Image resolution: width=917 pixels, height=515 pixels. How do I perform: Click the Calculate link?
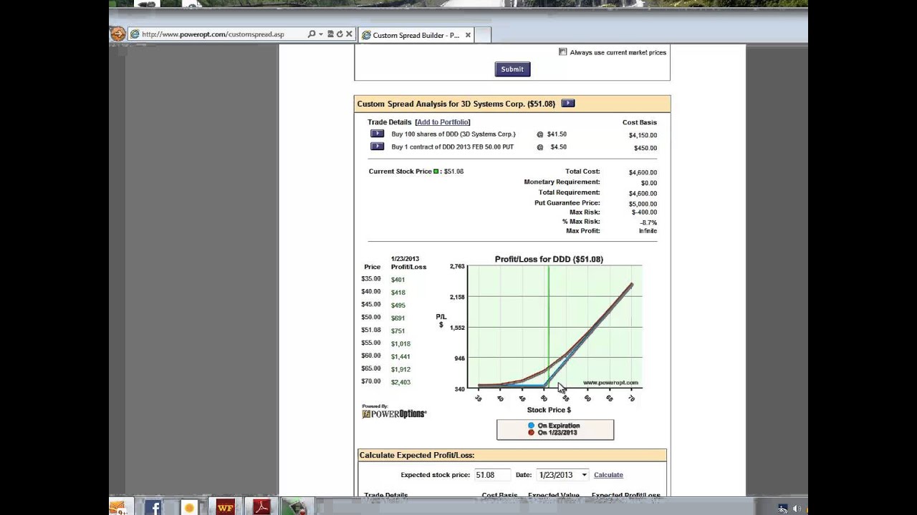tap(608, 475)
